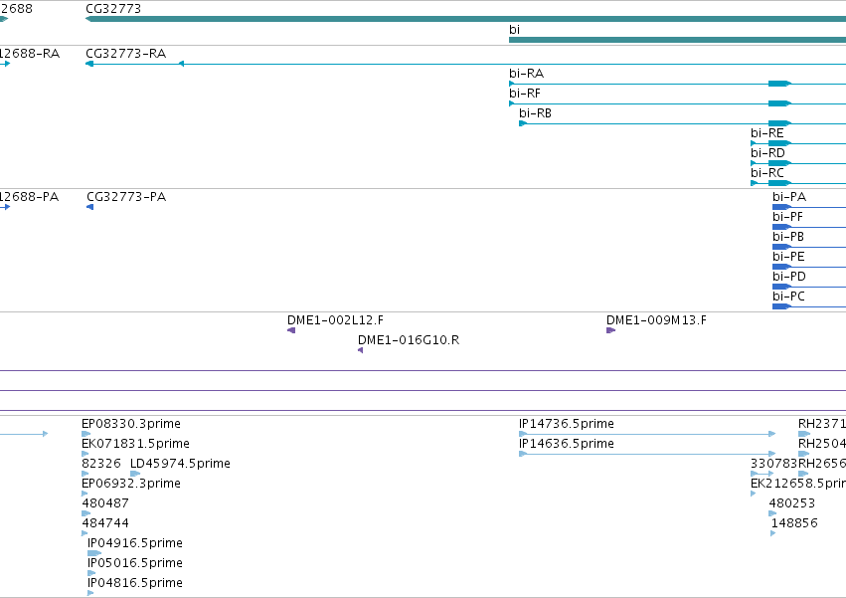Click the DME1-002L12.F arrow glyph
The width and height of the screenshot is (846, 598).
291,330
